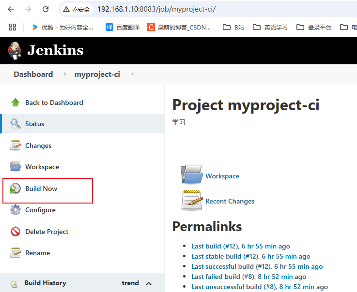
Task: Expand the Dashboard breadcrumb arrow
Action: click(x=65, y=74)
